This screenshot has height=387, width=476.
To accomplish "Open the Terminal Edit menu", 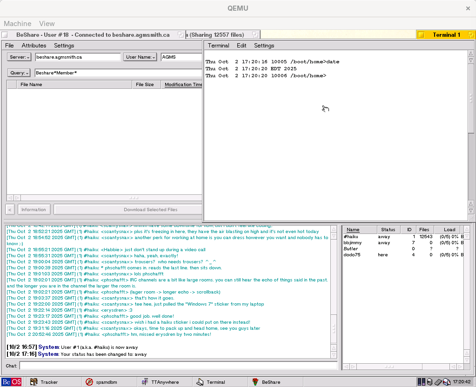I will 241,46.
